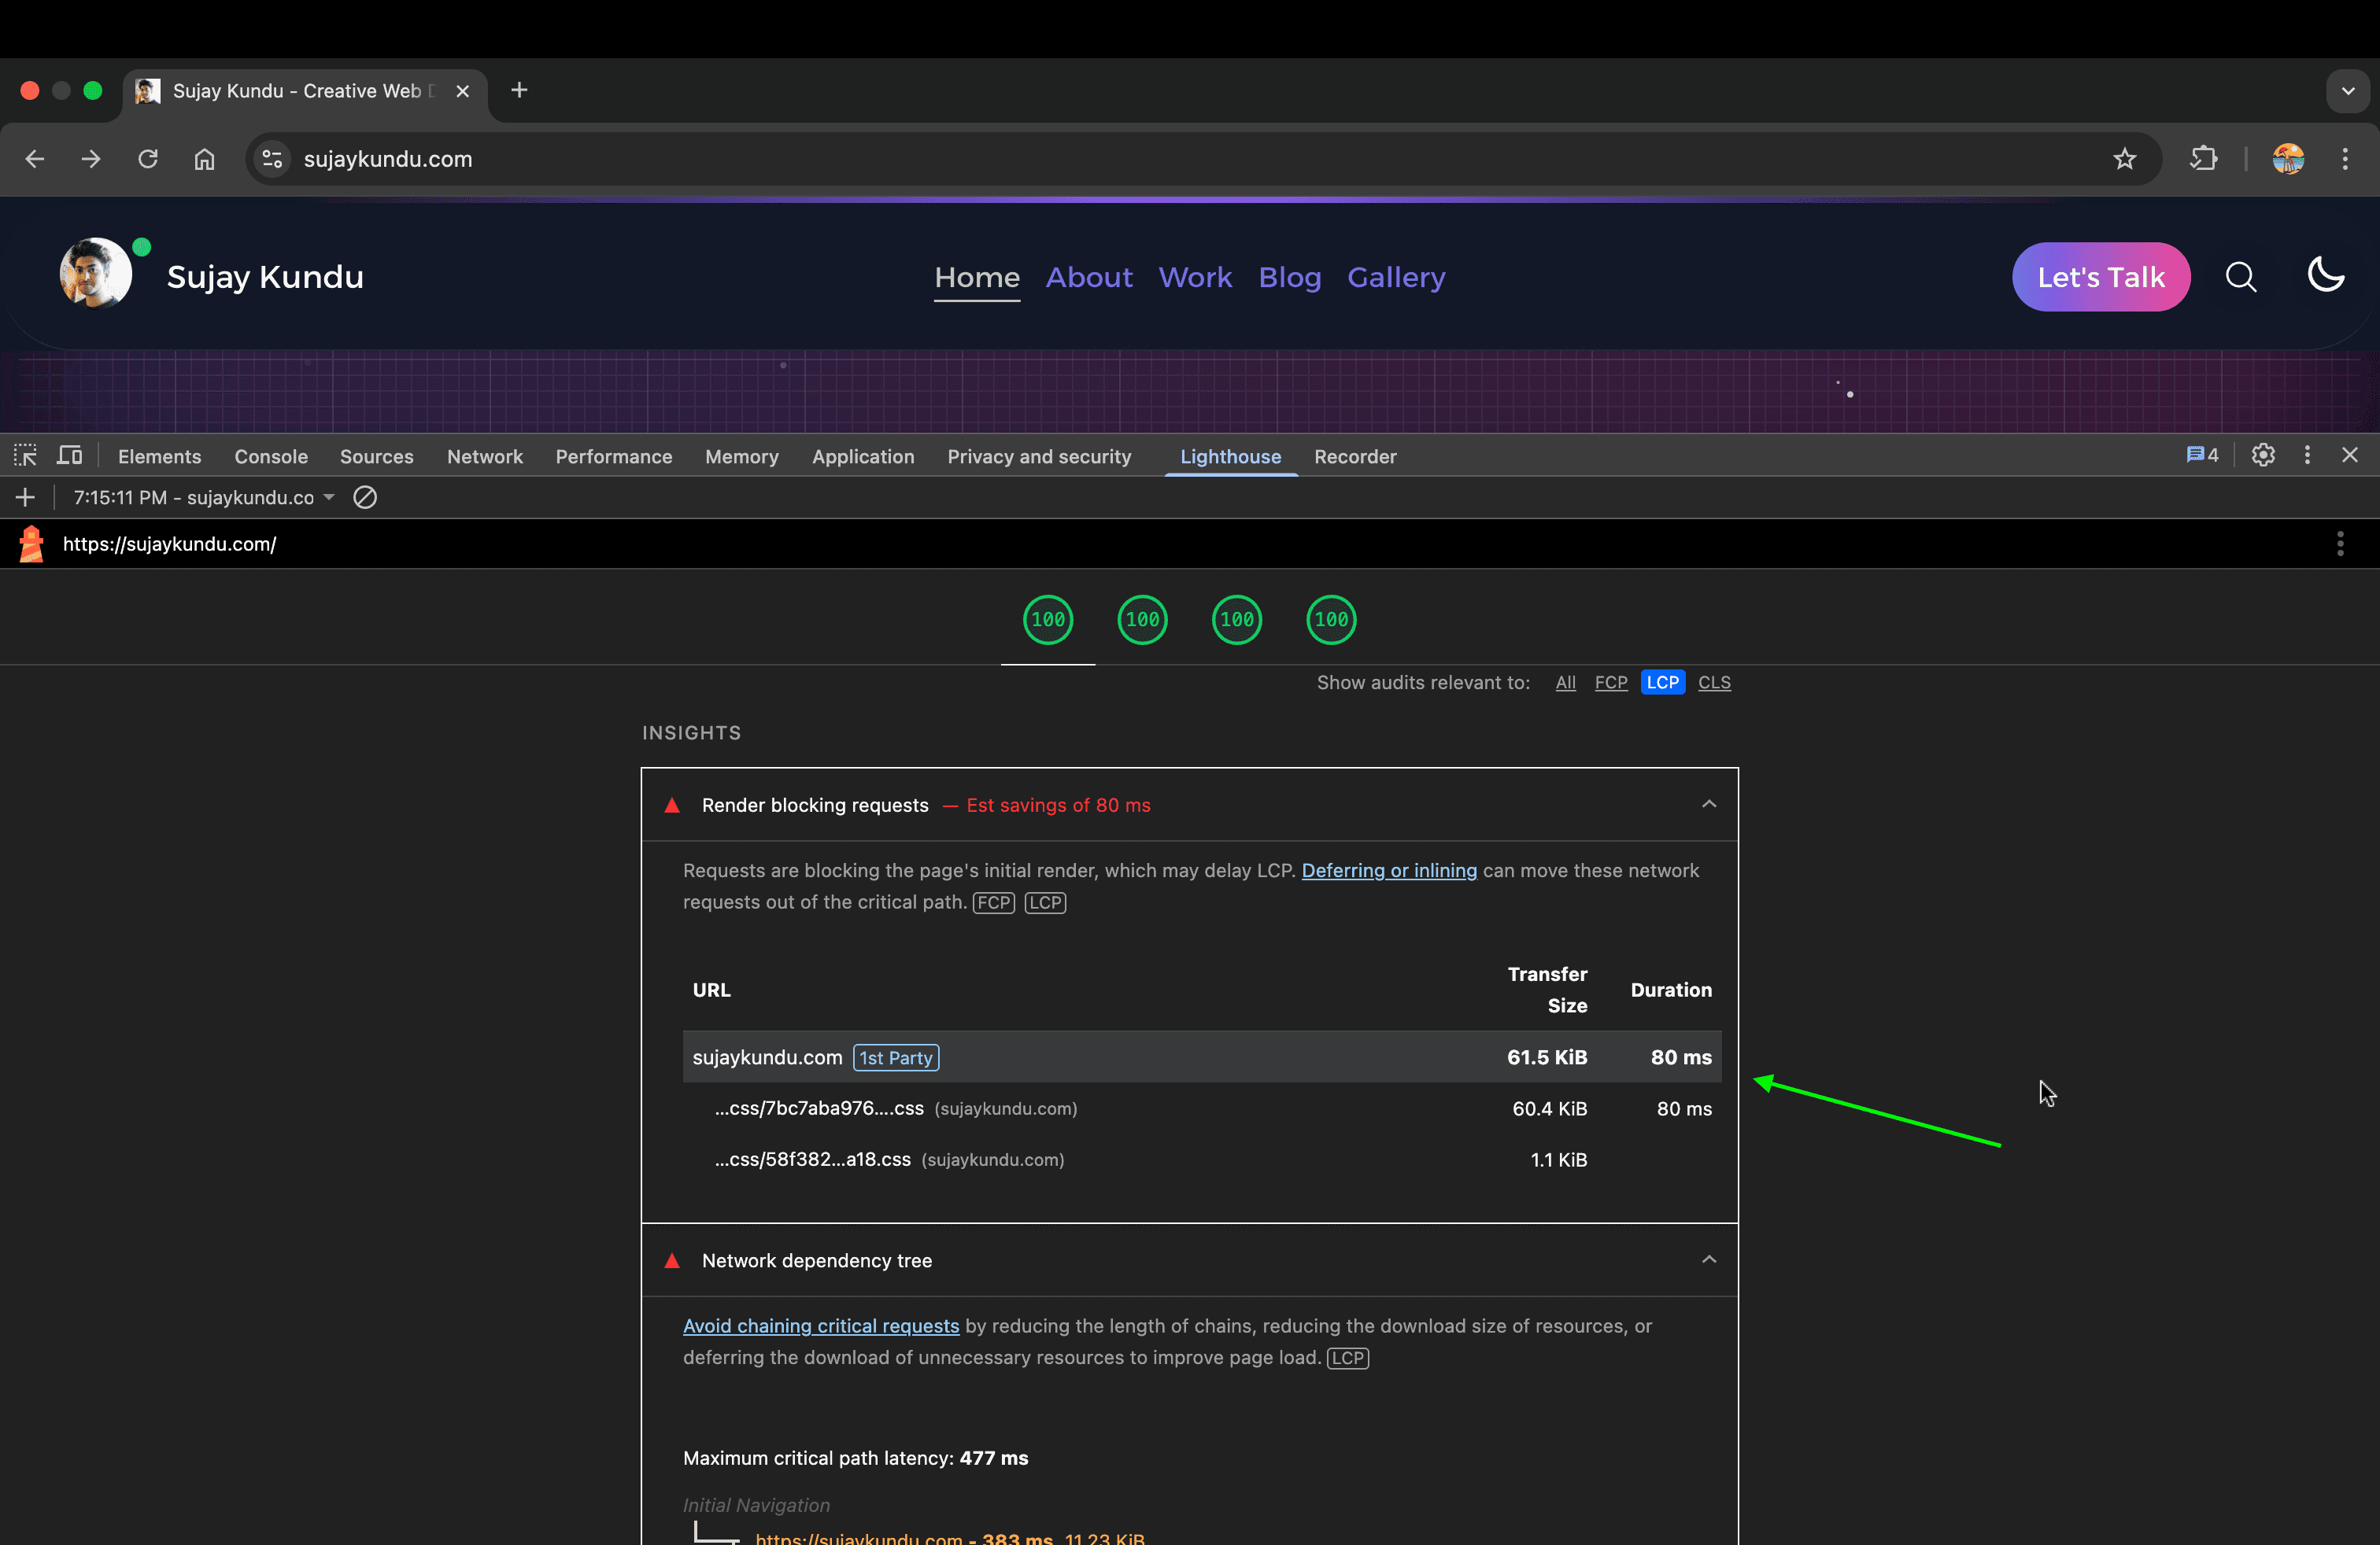Bookmark this page with star icon

click(2124, 159)
